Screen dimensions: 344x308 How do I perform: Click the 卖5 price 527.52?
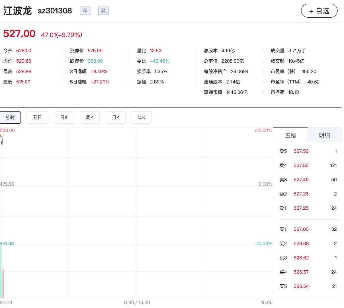pos(301,151)
